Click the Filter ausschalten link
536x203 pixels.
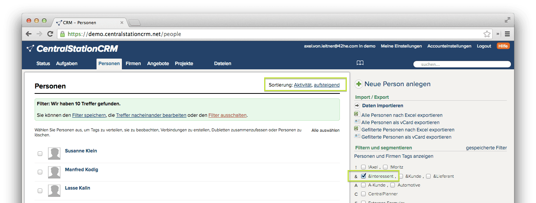click(227, 115)
